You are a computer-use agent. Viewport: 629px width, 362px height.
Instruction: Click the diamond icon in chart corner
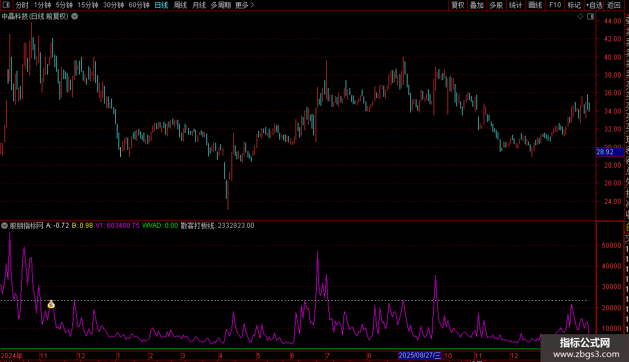(580, 17)
